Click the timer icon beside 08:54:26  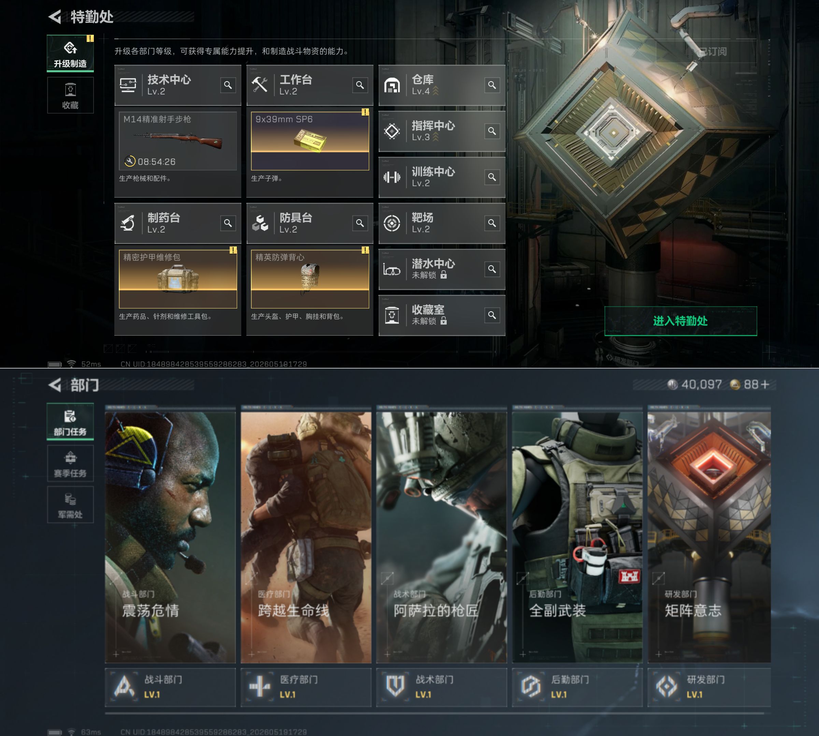[x=130, y=161]
